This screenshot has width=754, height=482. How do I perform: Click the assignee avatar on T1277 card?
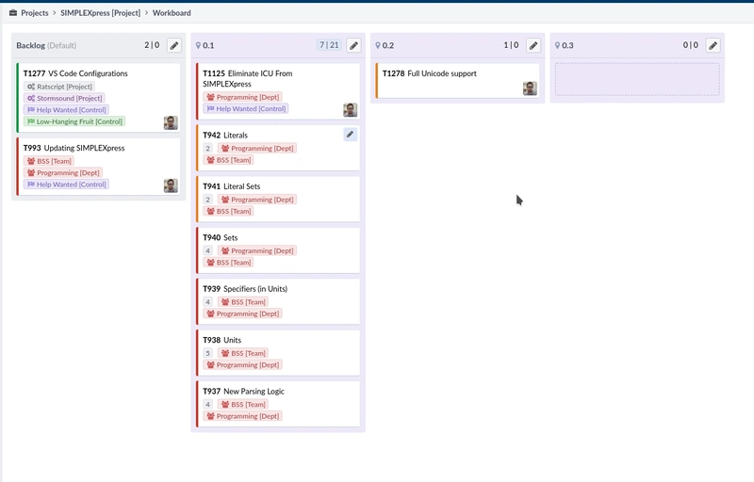171,122
